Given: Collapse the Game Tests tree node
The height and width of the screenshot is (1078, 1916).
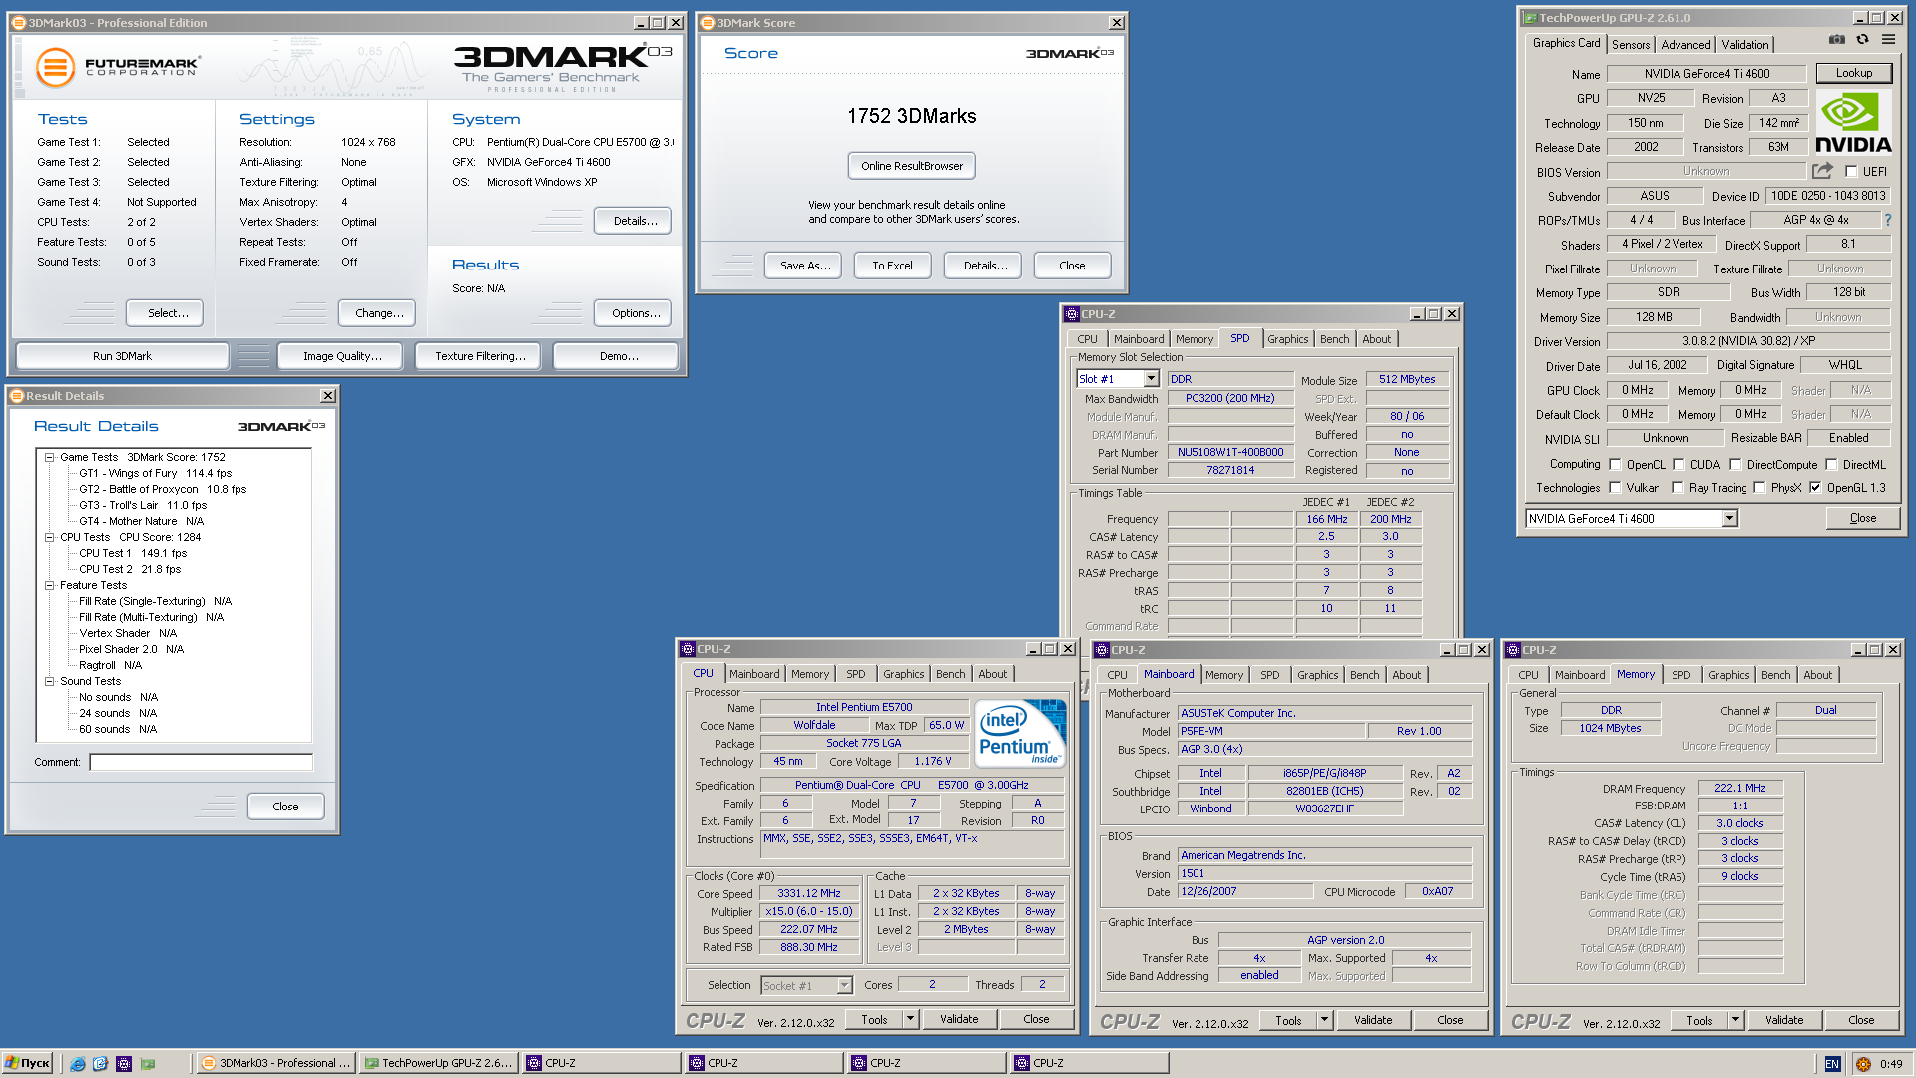Looking at the screenshot, I should pos(49,457).
